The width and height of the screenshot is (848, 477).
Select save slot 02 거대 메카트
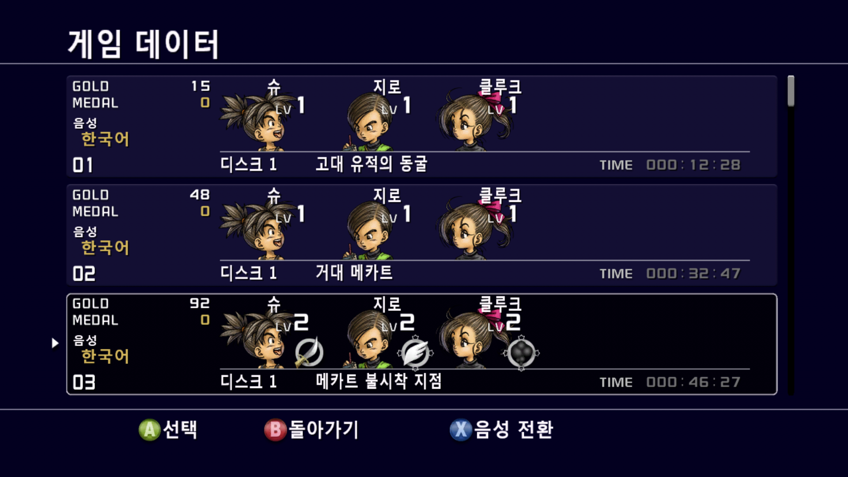click(x=422, y=235)
